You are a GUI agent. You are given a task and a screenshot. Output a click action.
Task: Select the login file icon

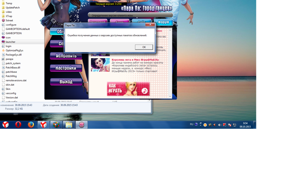(3, 46)
